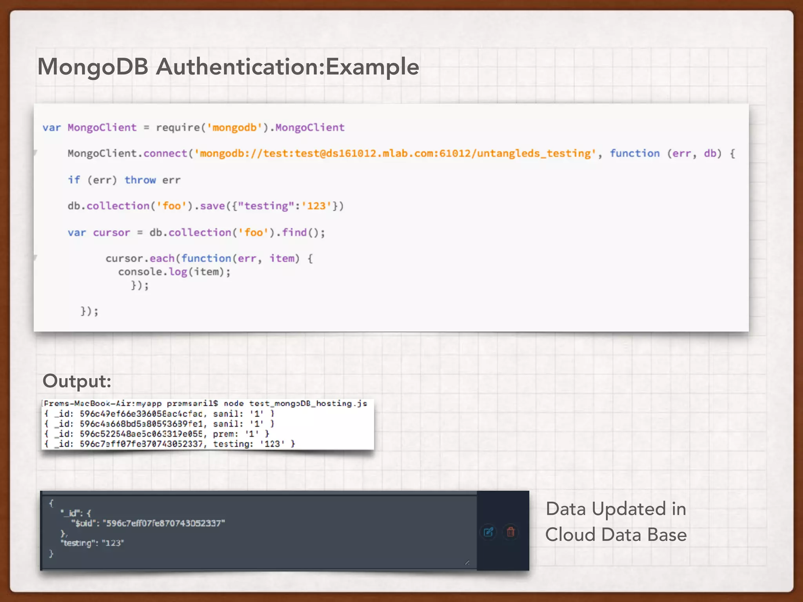Click the edit document pencil icon
The image size is (803, 602).
(x=489, y=532)
